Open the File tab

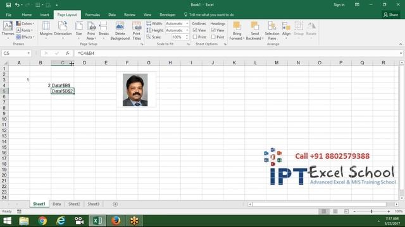pos(8,15)
